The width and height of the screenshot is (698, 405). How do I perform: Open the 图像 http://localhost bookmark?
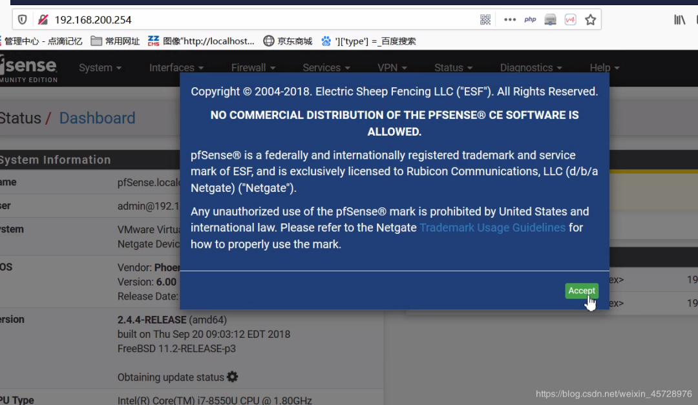(201, 41)
